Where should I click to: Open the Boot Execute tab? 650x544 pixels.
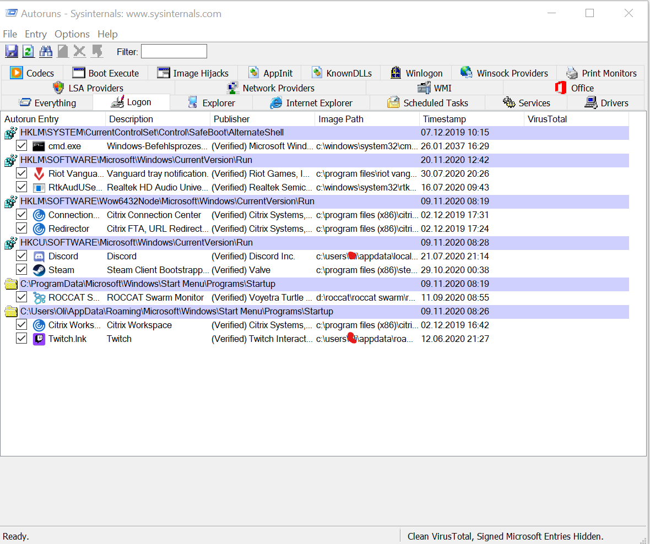point(106,73)
